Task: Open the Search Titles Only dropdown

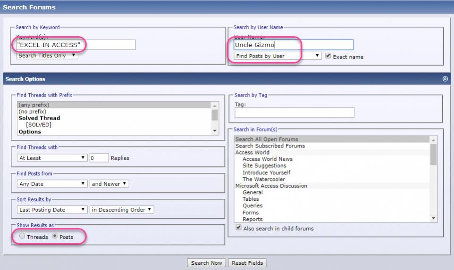Action: [x=47, y=56]
